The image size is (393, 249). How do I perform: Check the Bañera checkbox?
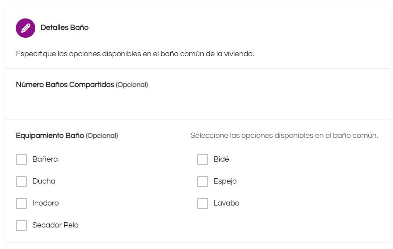(21, 159)
